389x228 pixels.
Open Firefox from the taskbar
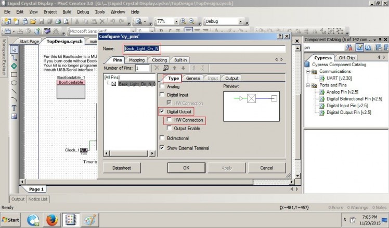pos(51,220)
